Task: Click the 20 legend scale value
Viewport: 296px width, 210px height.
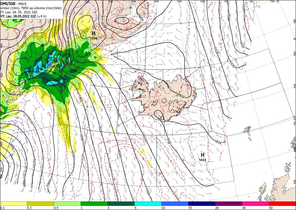Action: [217, 208]
